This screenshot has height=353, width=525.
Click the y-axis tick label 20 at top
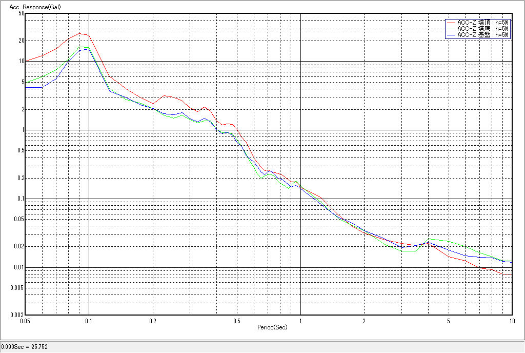tap(22, 41)
